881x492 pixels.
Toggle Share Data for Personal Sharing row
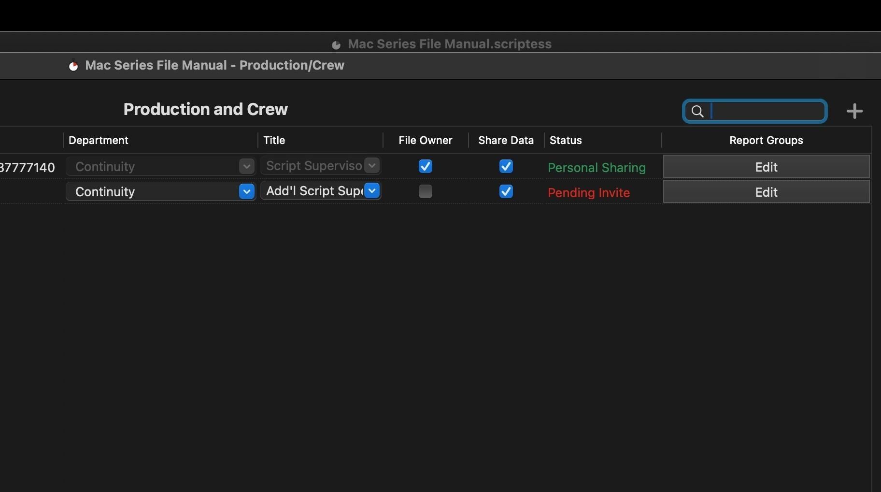[x=506, y=167]
